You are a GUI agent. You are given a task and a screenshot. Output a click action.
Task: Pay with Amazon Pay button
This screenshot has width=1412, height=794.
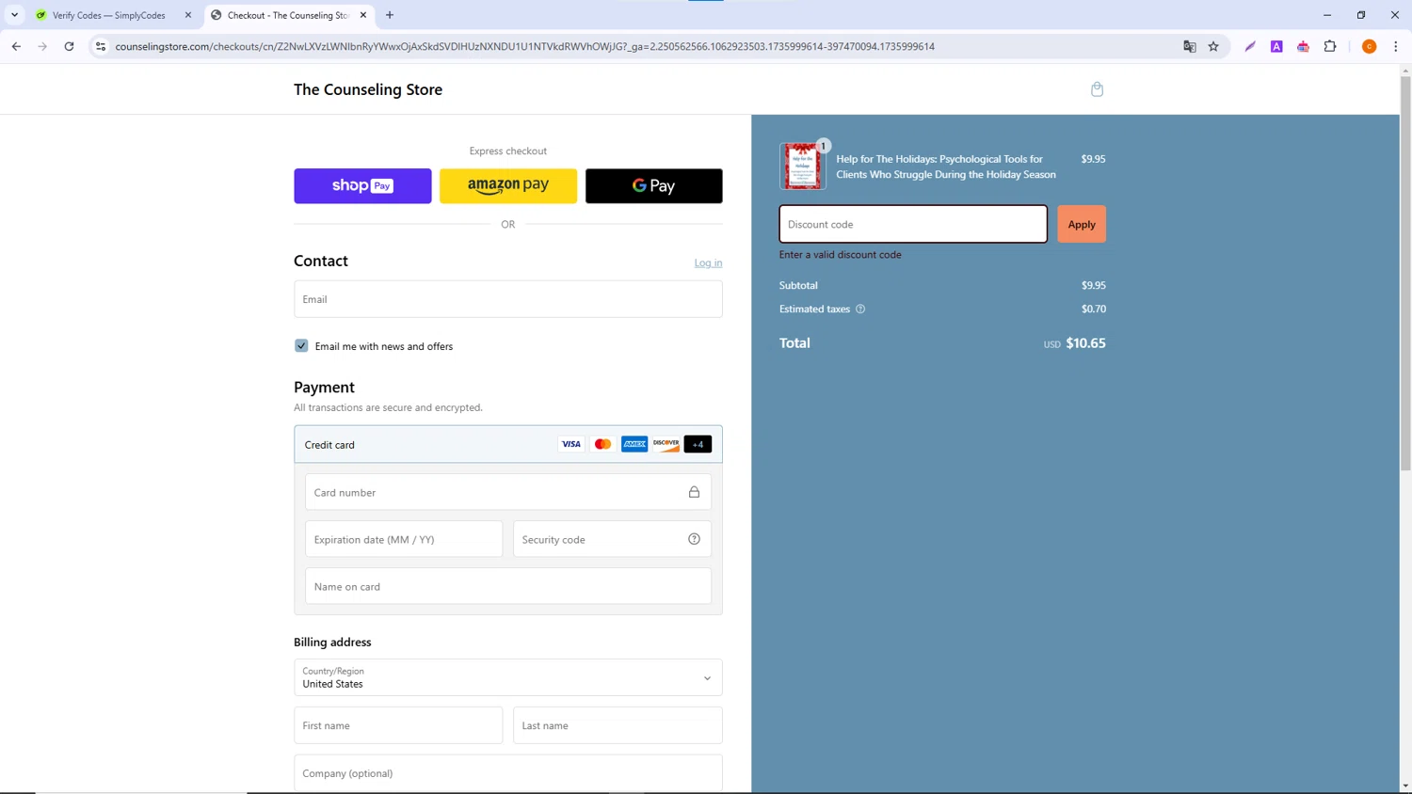[x=508, y=186]
